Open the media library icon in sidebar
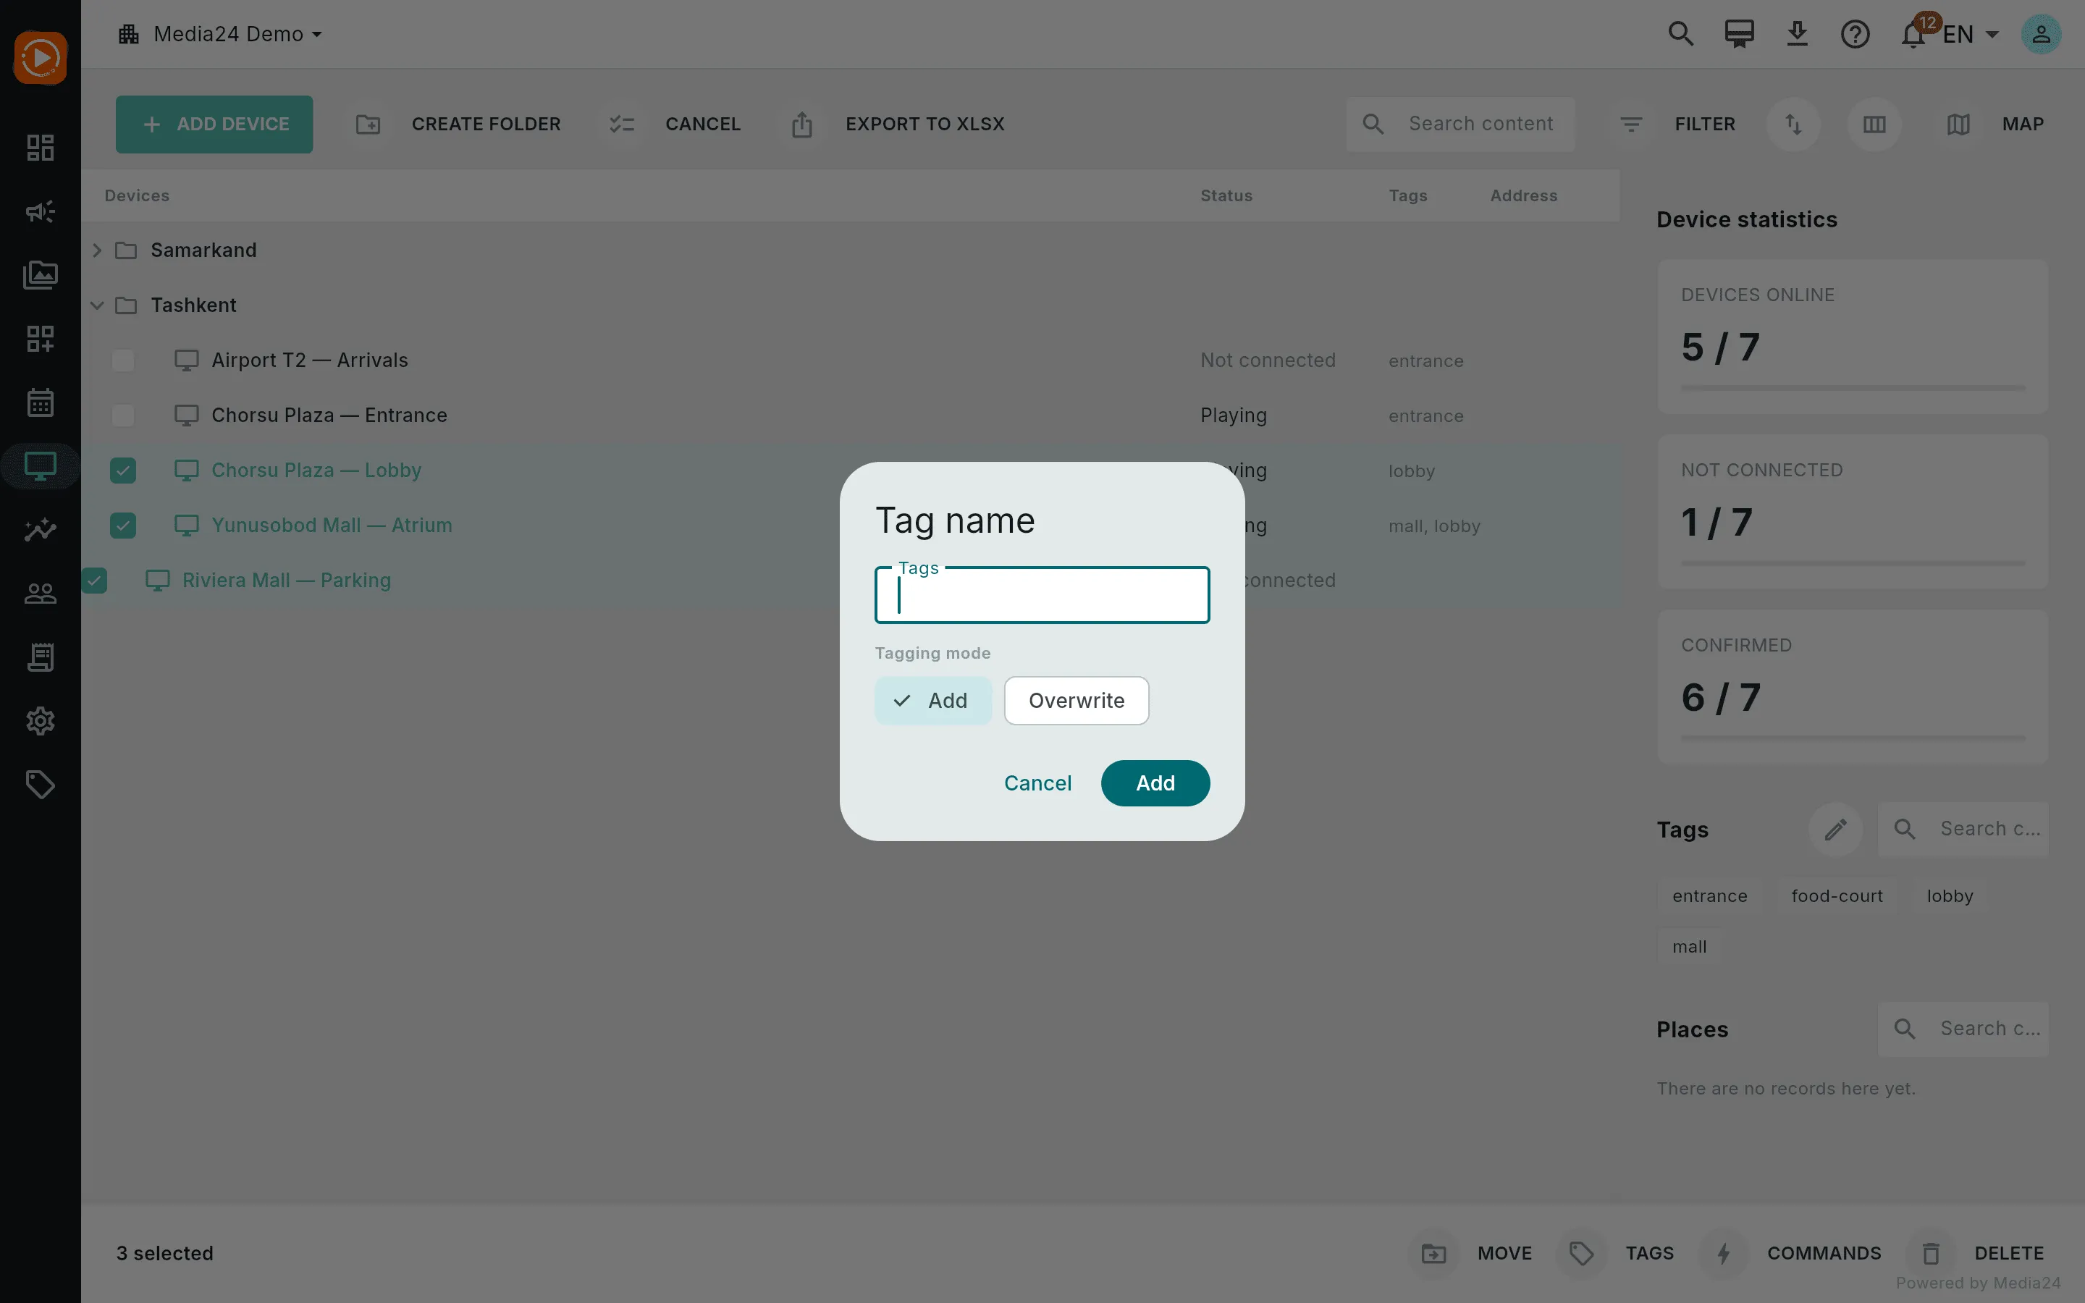 click(x=41, y=275)
